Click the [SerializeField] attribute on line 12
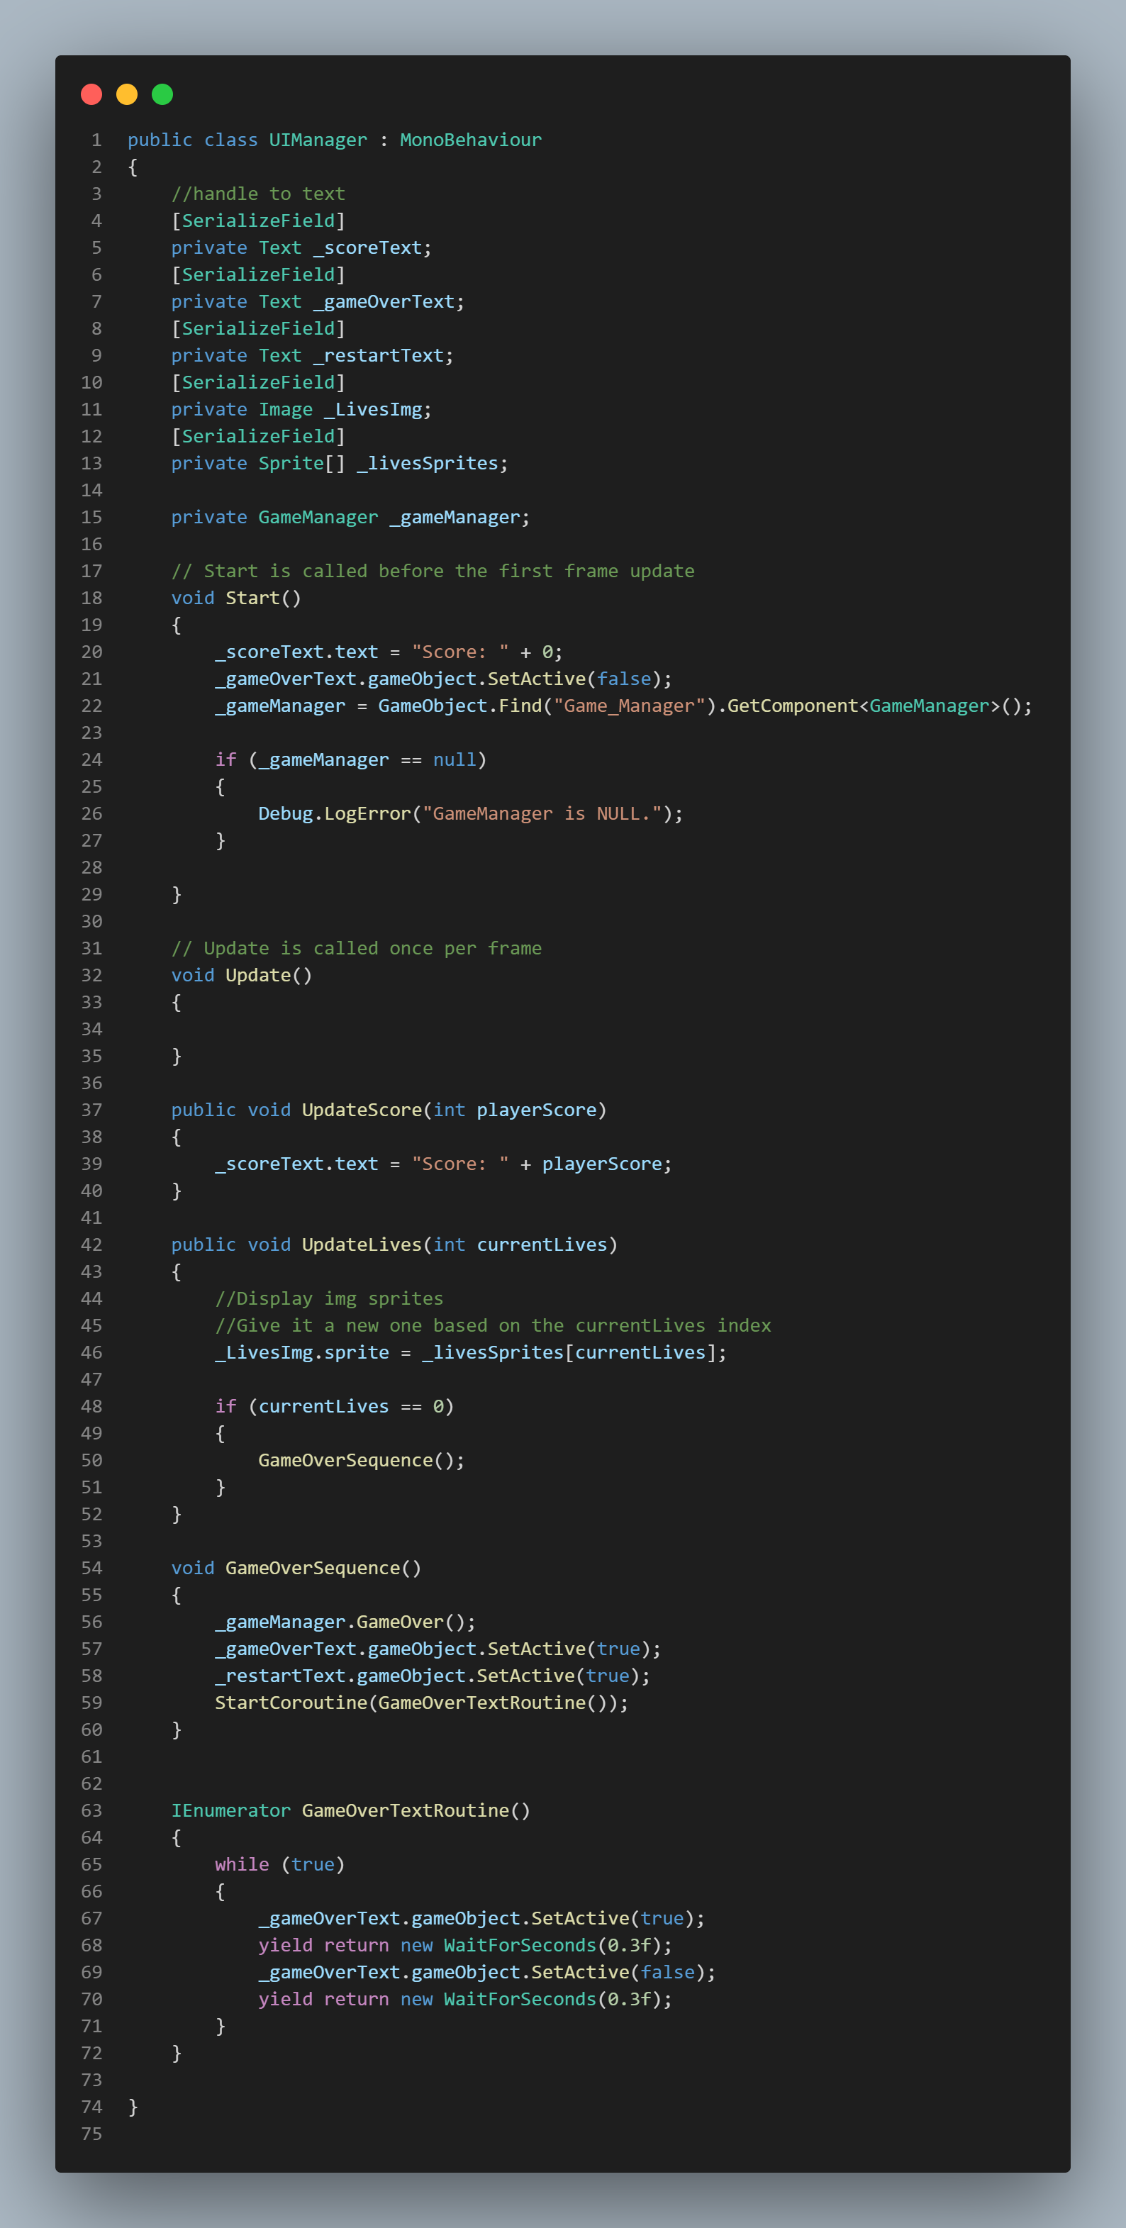Screen dimensions: 1126x2228 (257, 437)
